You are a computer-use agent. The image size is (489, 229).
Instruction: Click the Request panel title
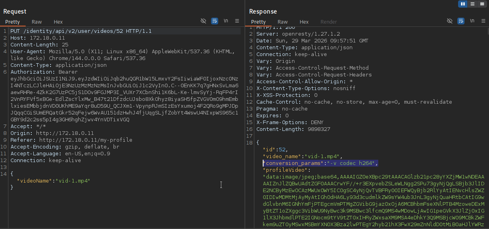coord(15,12)
